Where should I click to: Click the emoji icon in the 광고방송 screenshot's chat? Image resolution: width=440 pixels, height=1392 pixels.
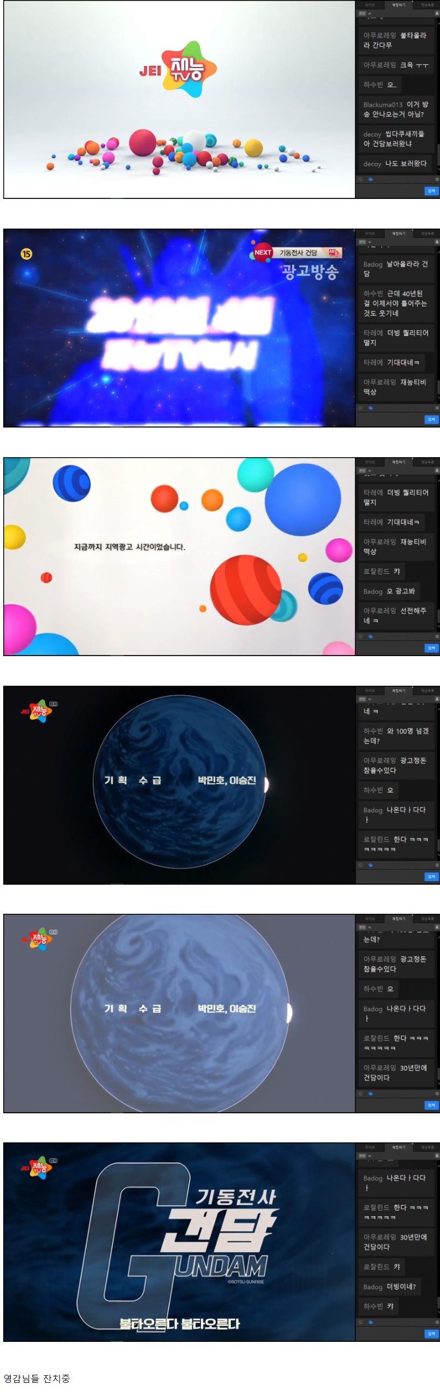(361, 408)
